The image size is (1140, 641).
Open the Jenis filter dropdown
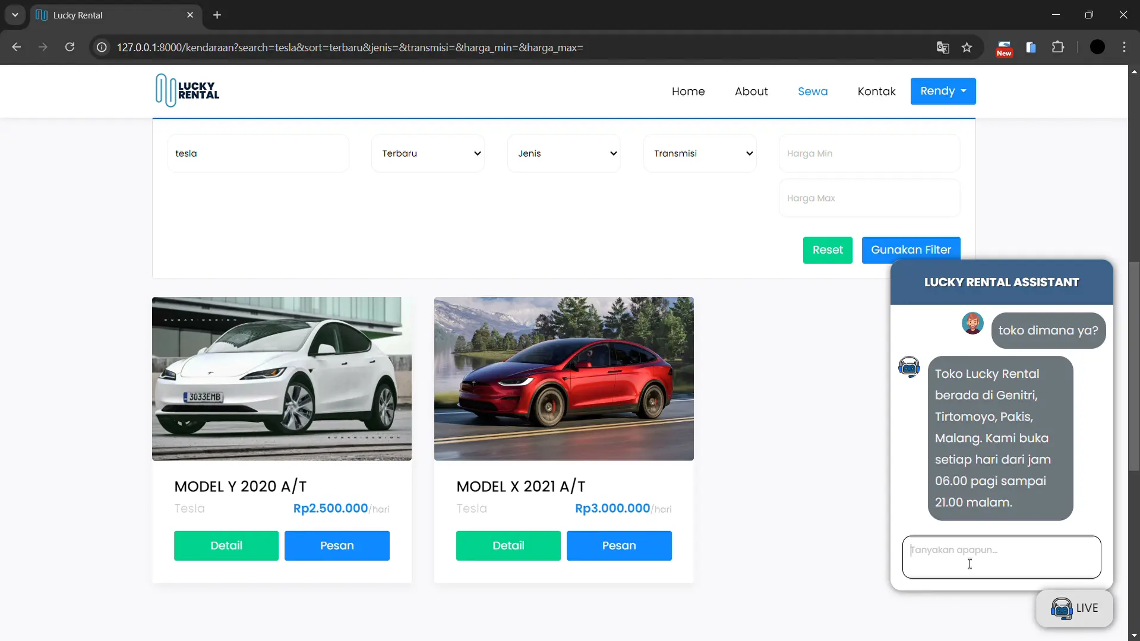click(x=564, y=153)
